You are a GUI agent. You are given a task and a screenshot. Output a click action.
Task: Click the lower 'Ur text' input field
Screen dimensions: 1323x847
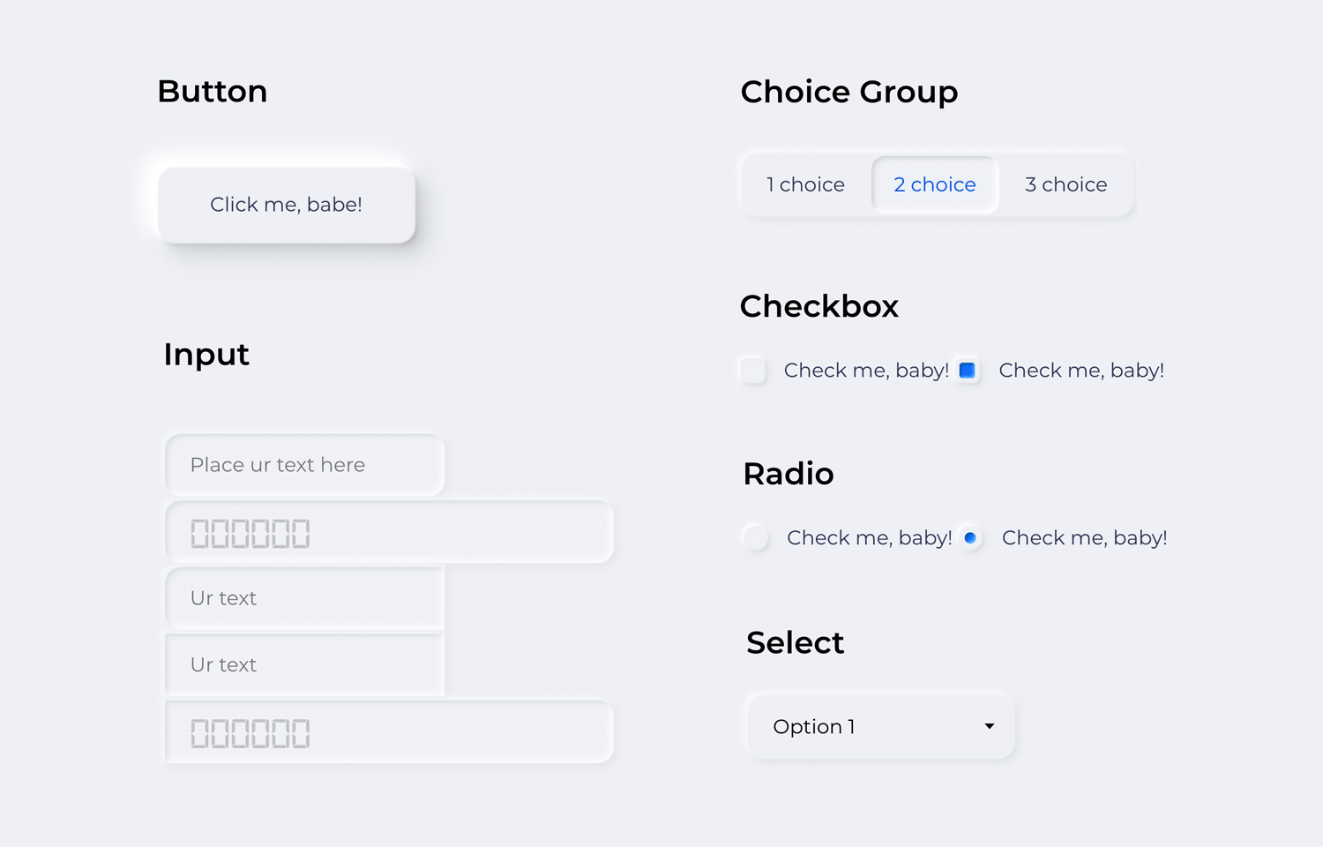(x=304, y=665)
